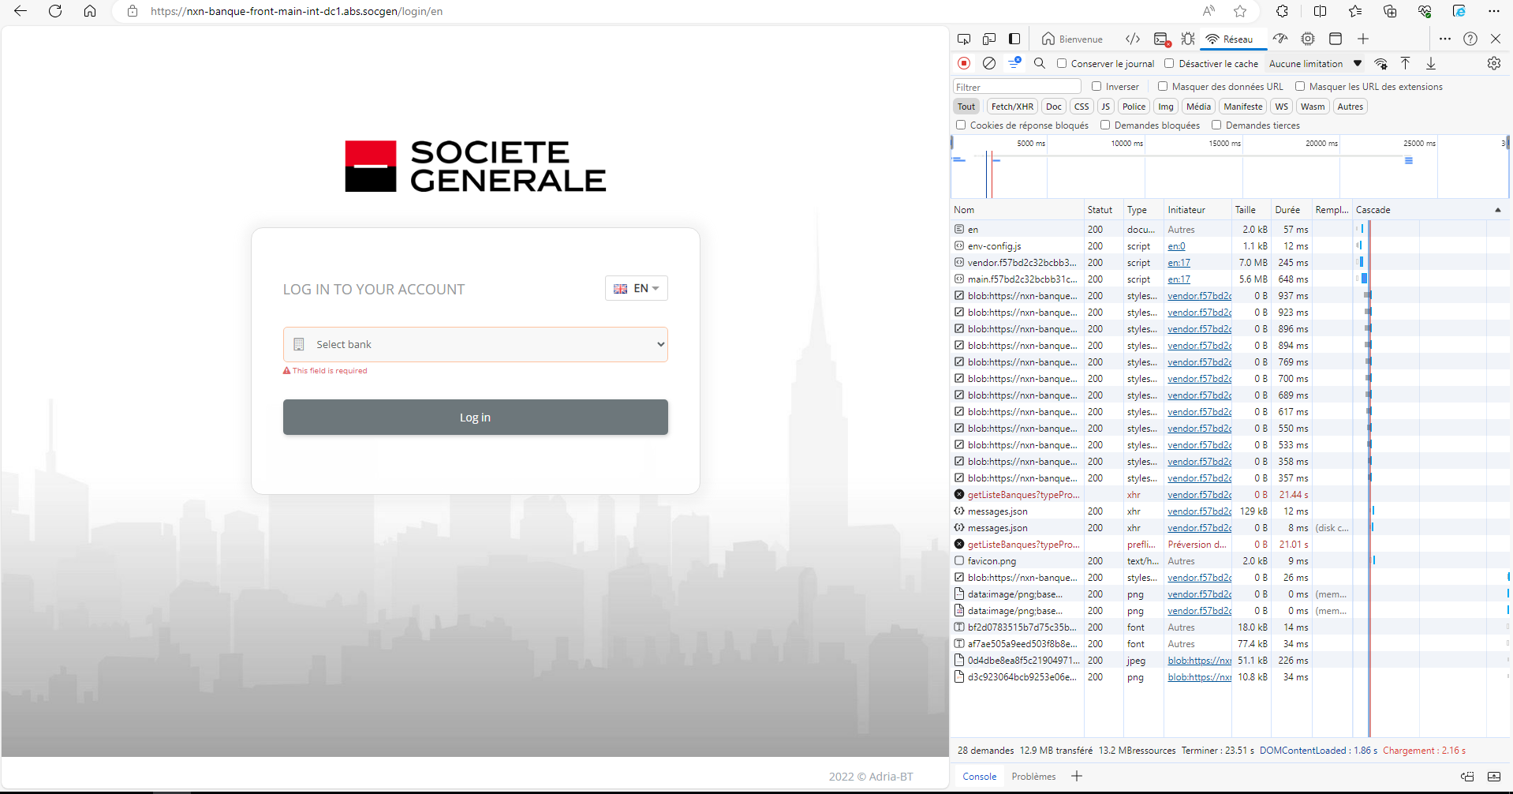Toggle the DevTools activity bar dock icon
This screenshot has width=1513, height=794.
[x=1014, y=39]
